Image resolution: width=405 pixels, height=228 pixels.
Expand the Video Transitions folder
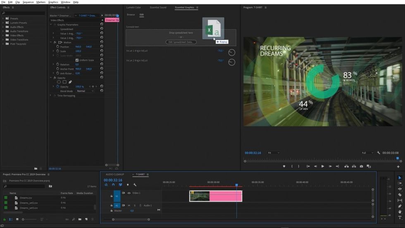point(3,40)
